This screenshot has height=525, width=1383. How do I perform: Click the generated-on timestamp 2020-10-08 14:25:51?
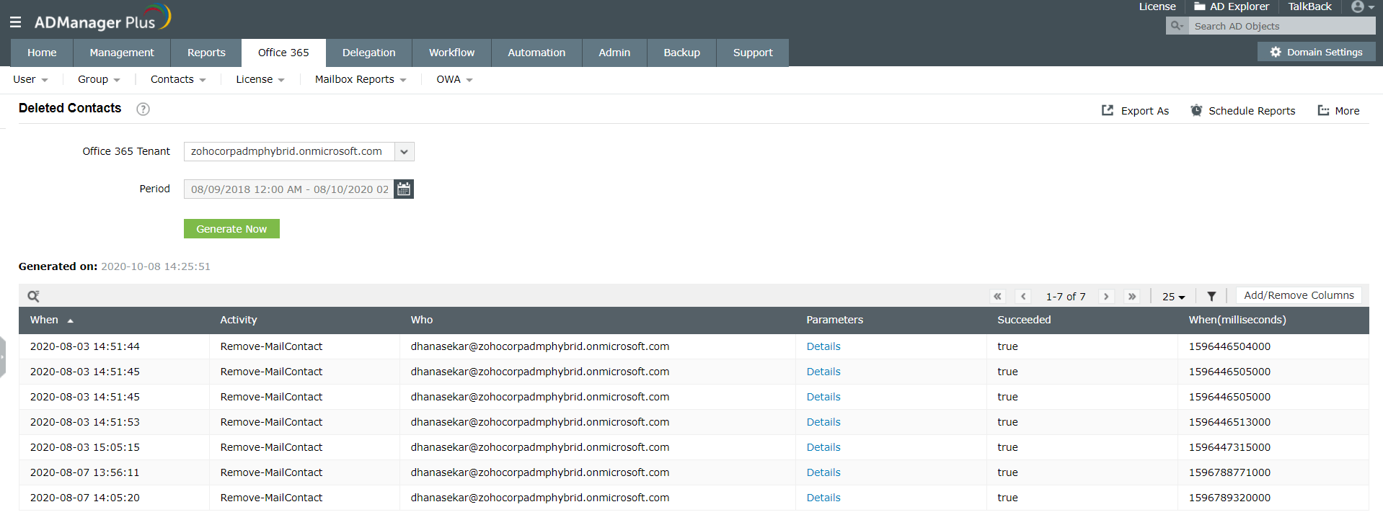156,266
